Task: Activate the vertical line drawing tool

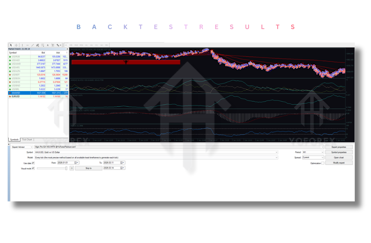Action: click(x=22, y=45)
